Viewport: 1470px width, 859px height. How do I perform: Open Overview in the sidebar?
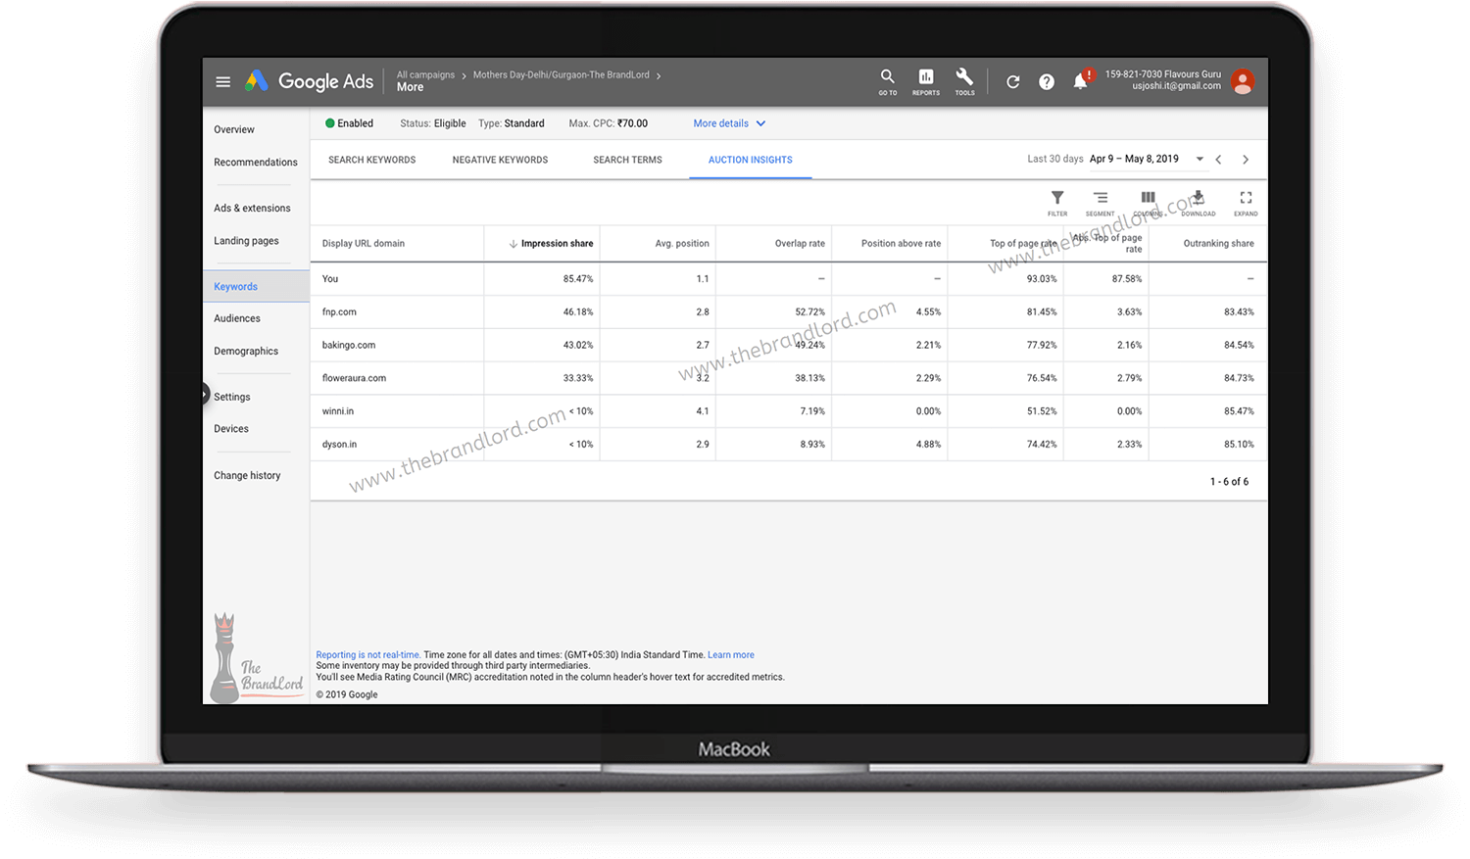(x=234, y=129)
